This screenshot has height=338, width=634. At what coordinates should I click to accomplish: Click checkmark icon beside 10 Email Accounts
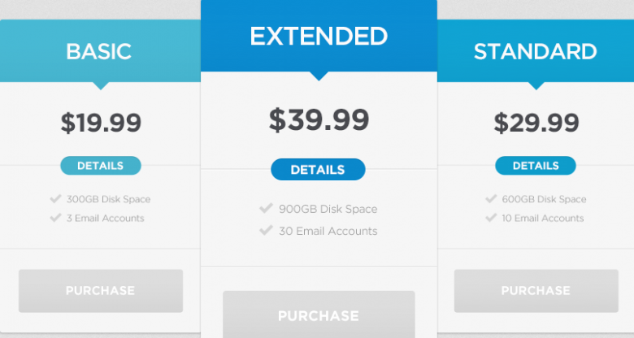click(491, 218)
